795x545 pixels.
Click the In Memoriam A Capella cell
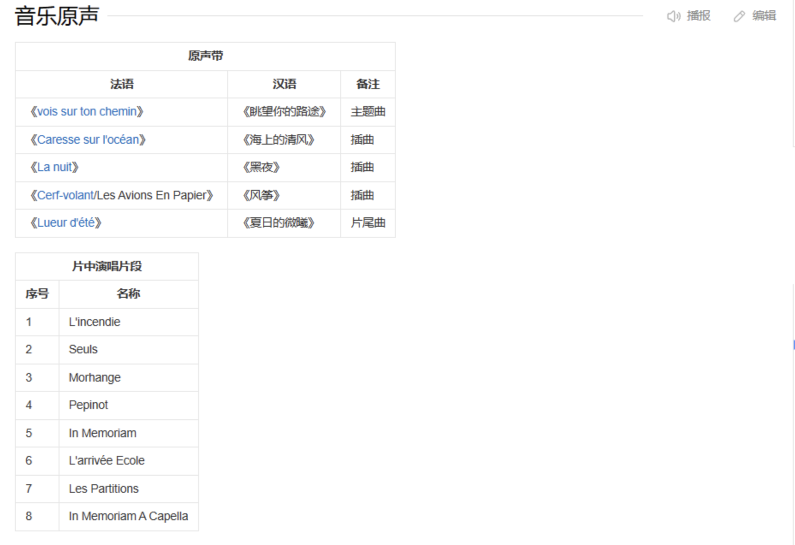click(x=128, y=516)
